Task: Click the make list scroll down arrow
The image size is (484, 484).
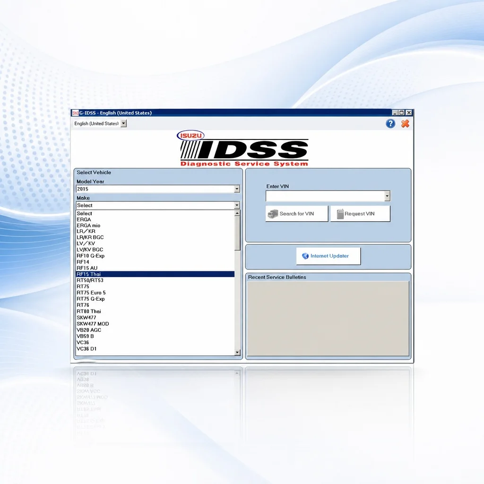Action: coord(237,352)
